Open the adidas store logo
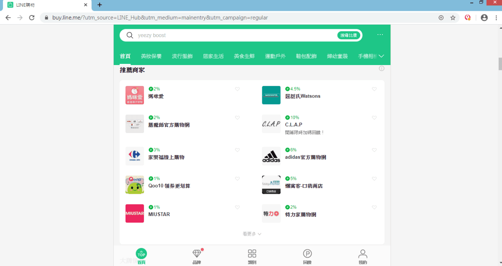The image size is (502, 266). point(271,156)
